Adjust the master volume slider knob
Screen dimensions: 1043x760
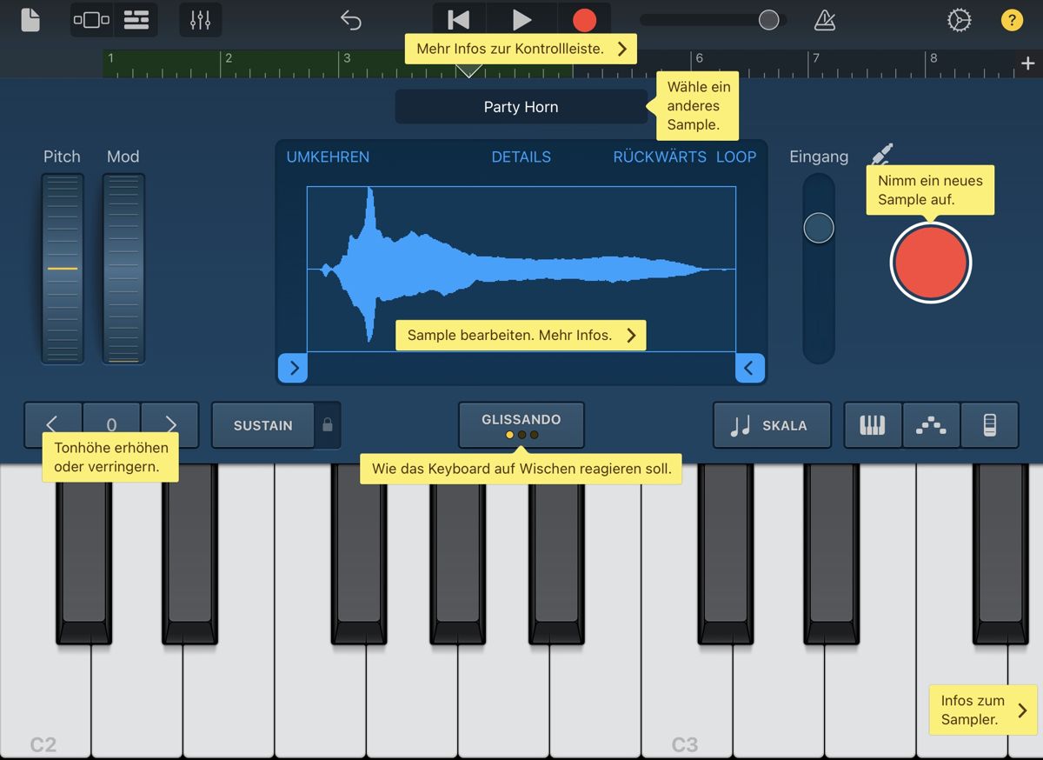[x=769, y=20]
